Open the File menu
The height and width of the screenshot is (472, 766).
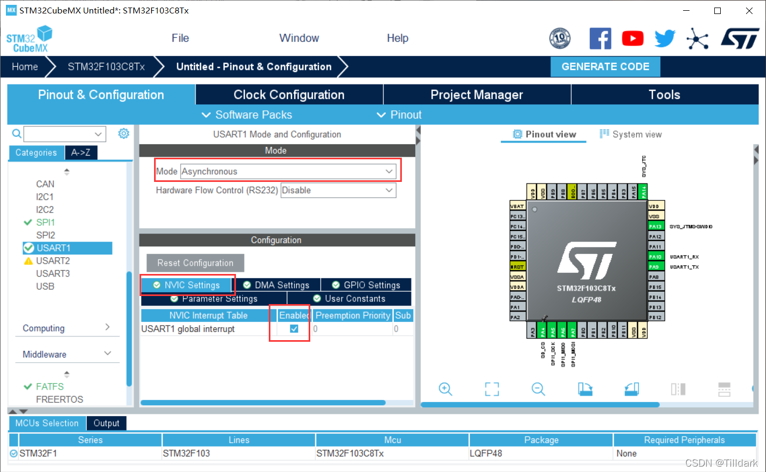pyautogui.click(x=180, y=38)
